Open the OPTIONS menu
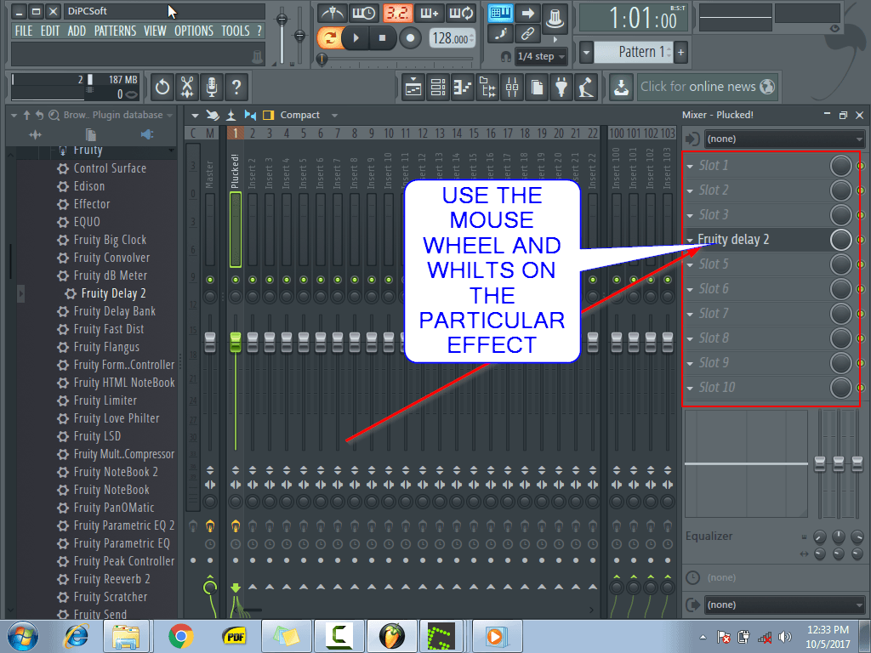Viewport: 871px width, 653px height. (x=194, y=31)
